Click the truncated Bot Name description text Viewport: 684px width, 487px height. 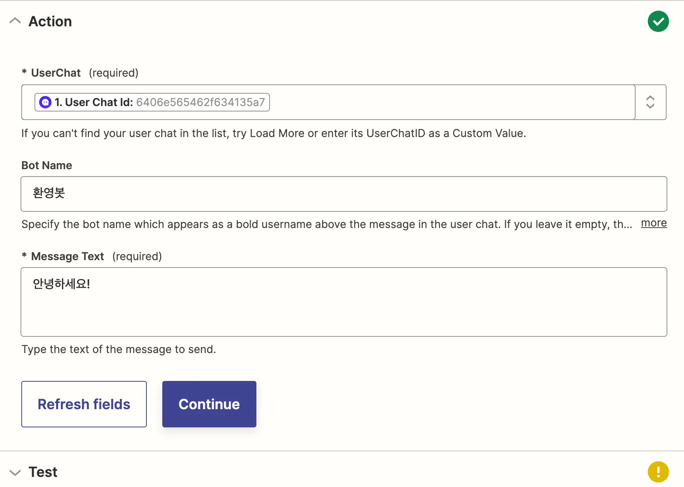(327, 224)
